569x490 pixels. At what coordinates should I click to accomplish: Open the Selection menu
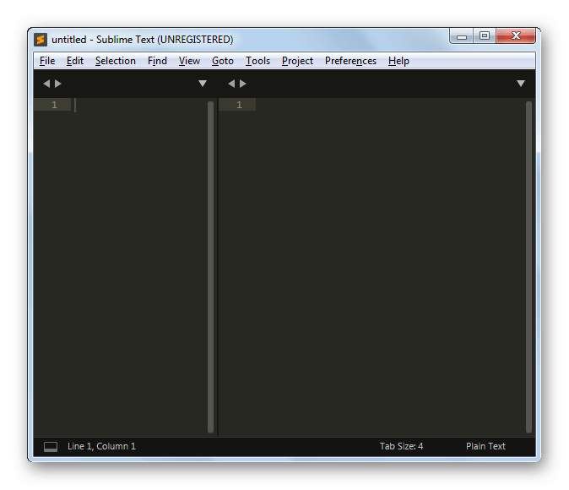[116, 61]
